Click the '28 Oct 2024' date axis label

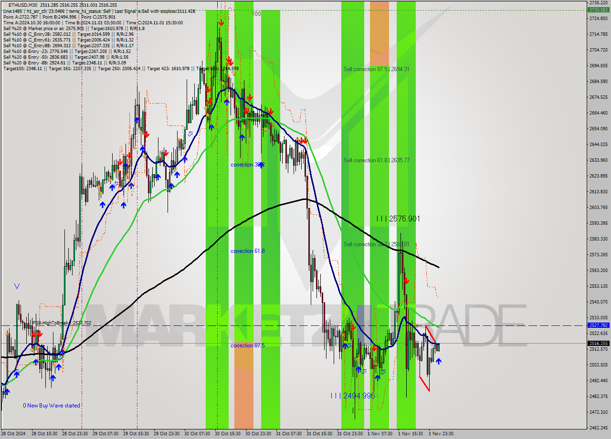[x=14, y=434]
